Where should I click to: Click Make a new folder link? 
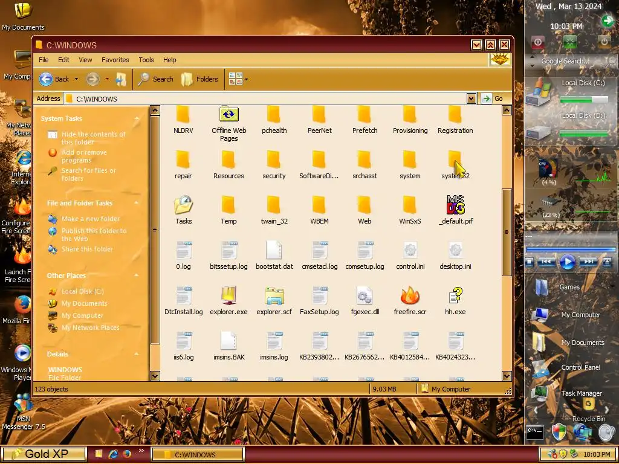[x=91, y=219]
